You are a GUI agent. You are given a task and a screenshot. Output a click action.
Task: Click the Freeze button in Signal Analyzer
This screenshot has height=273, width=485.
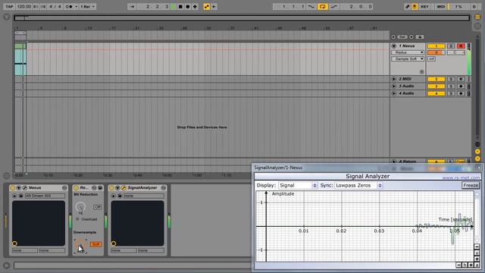471,185
